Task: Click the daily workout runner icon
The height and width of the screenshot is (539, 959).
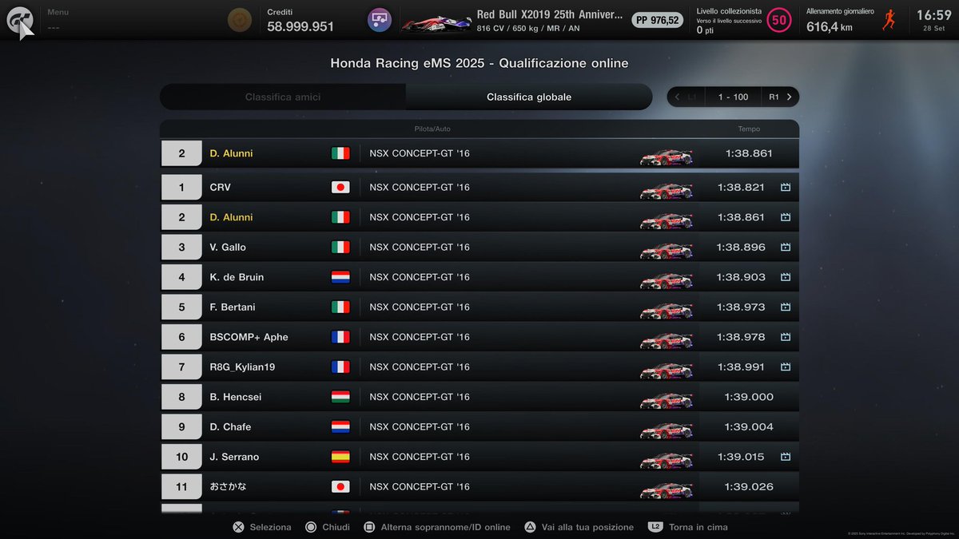Action: coord(889,21)
